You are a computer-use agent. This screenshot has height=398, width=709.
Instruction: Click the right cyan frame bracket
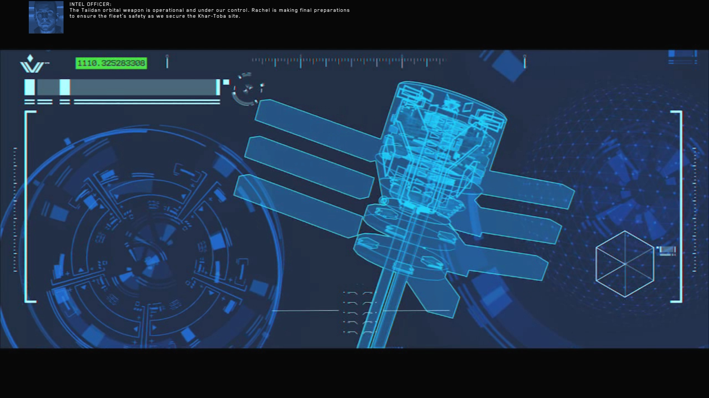[680, 206]
